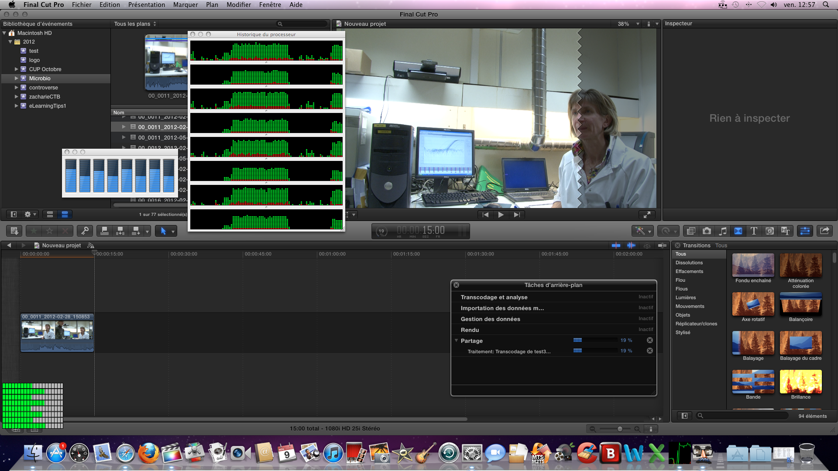Click the Unrate empty star icon
Viewport: 838px width, 471px height.
click(50, 231)
